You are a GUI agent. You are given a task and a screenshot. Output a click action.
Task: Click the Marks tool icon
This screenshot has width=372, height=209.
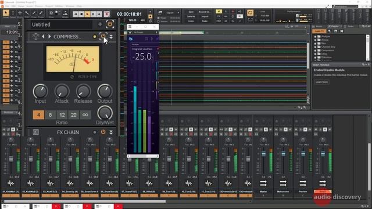65,13
